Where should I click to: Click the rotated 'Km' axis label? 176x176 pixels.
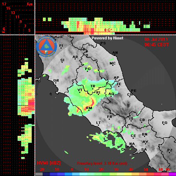pos(4,30)
